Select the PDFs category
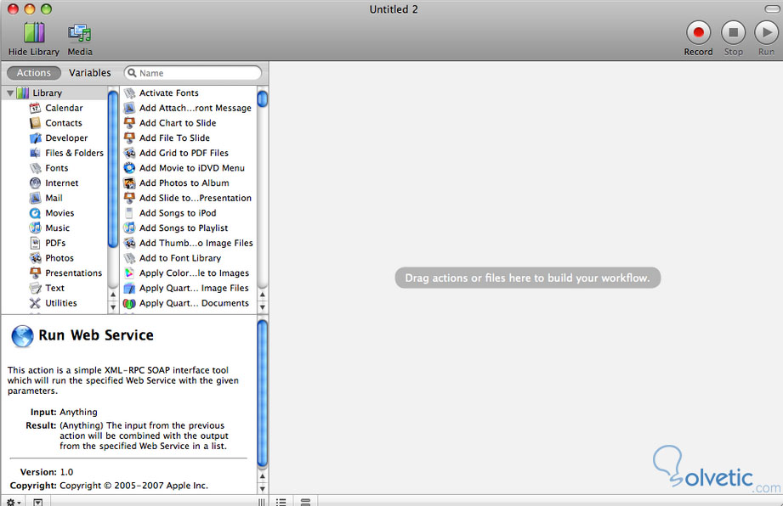 55,243
